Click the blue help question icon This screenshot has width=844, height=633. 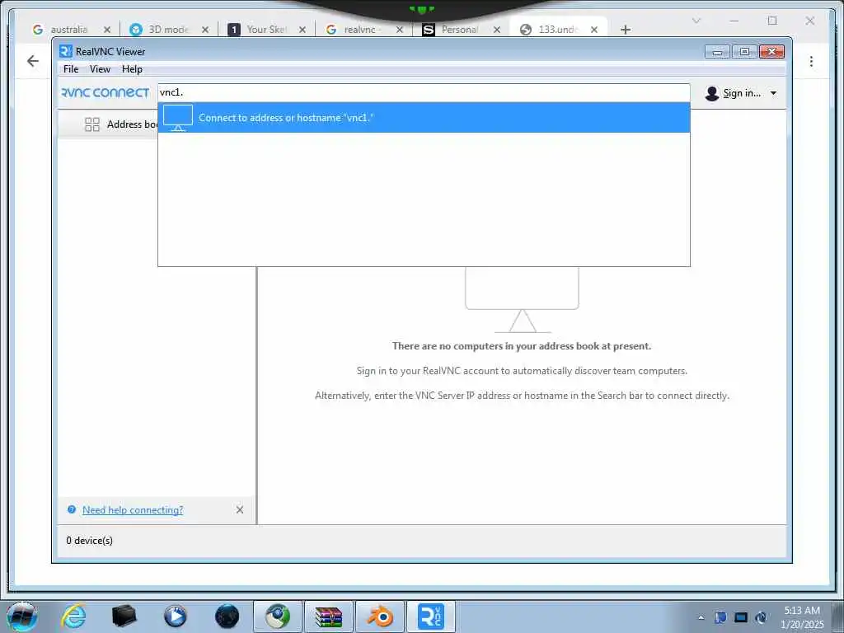72,509
